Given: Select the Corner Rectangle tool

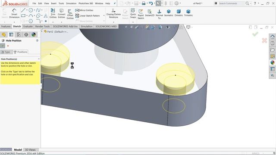Looking at the screenshot, I should 23,15.
